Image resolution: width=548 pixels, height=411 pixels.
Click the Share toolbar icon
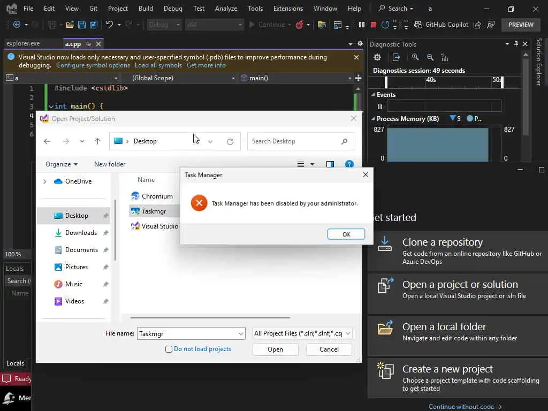477,25
